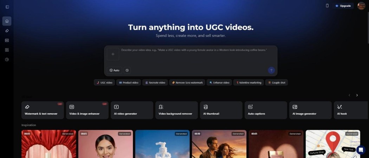
Task: Open the Watermark & text remover card
Action: 43,110
